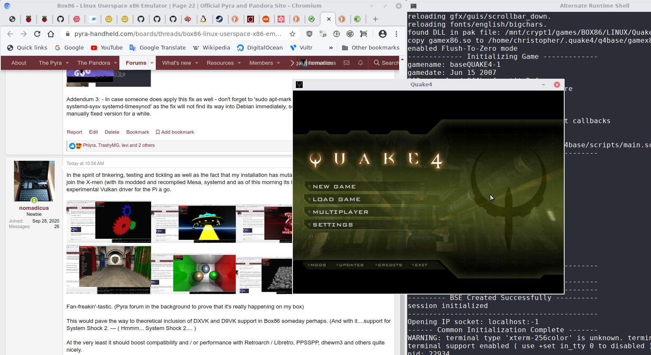Screen dimensions: 651x355
Task: Open Chromium's three-dot menu
Action: click(396, 34)
